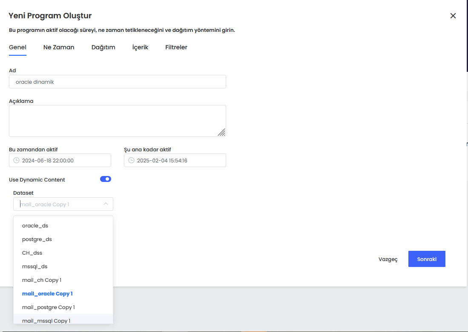Close the Yeni Program Oluştur dialog

pyautogui.click(x=453, y=16)
